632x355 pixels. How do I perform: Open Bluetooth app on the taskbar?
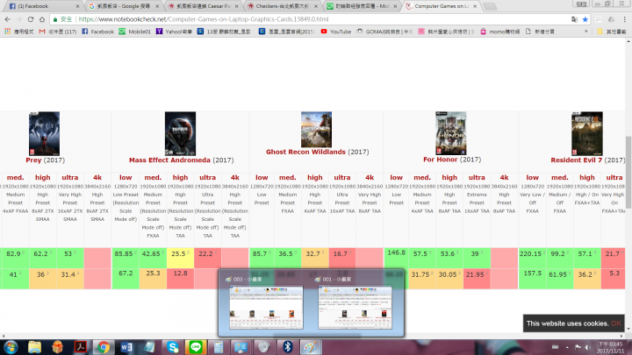(287, 347)
